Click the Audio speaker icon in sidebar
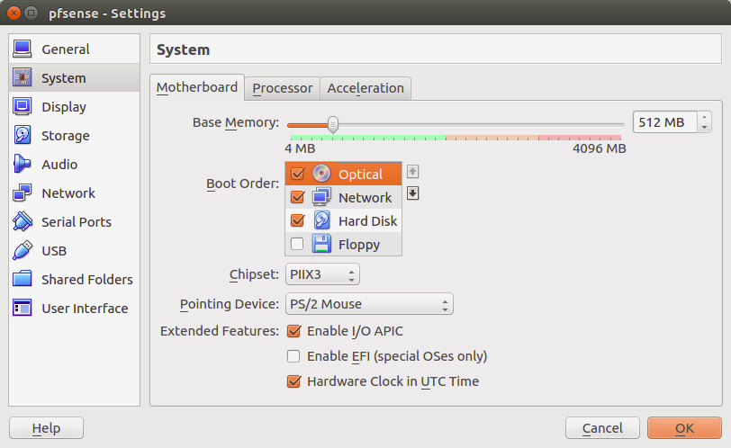This screenshot has height=448, width=731. coord(22,165)
